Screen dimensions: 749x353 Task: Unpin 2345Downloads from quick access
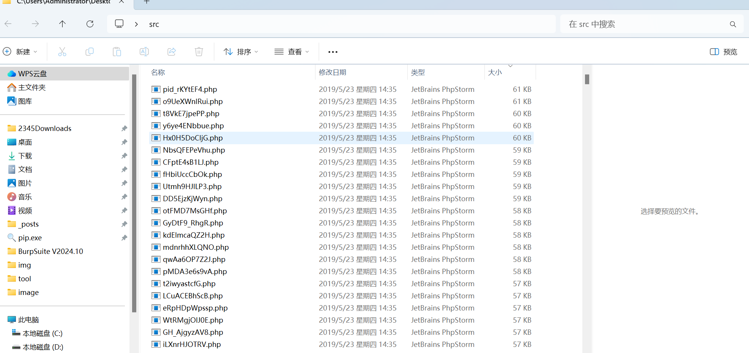(x=124, y=129)
